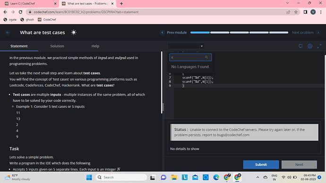
Task: Open a new browser tab with plus button
Action: 121,3
